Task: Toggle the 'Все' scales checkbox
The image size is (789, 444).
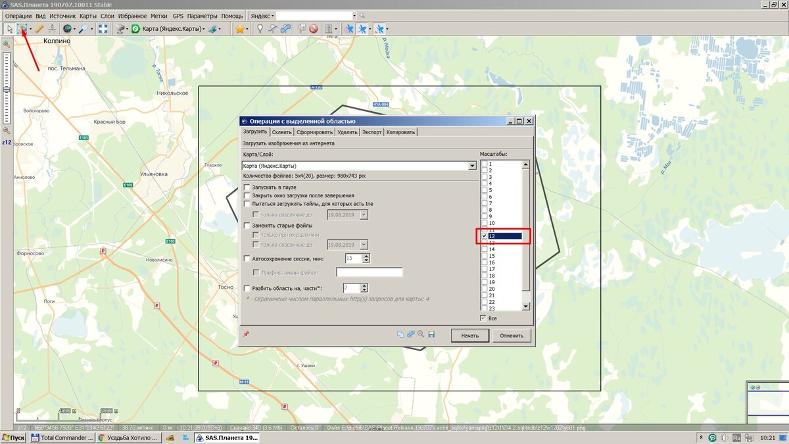Action: coord(484,318)
